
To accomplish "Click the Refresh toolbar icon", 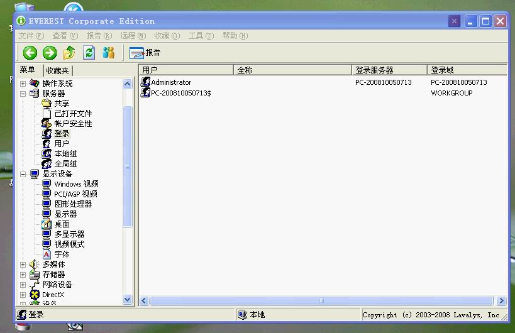I will (89, 53).
